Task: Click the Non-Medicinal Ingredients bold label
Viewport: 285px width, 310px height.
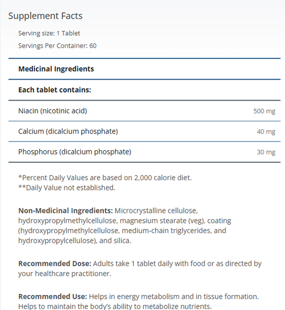Action: [x=65, y=211]
